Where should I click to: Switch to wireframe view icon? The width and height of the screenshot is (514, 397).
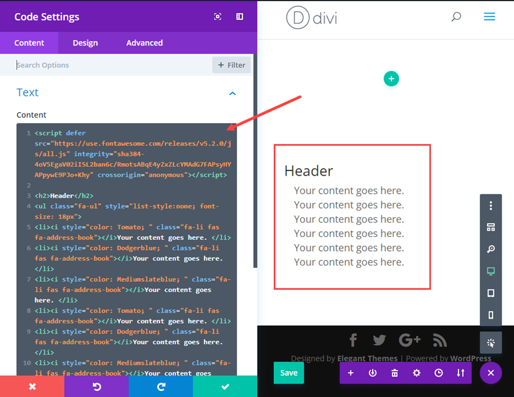491,227
